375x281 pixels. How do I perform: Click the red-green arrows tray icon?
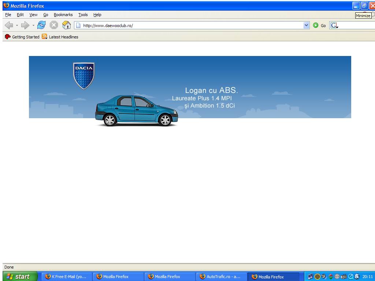tap(331, 277)
